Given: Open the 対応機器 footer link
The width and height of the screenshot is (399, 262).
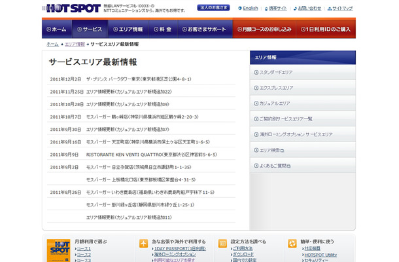Looking at the screenshot, I should tap(312, 248).
